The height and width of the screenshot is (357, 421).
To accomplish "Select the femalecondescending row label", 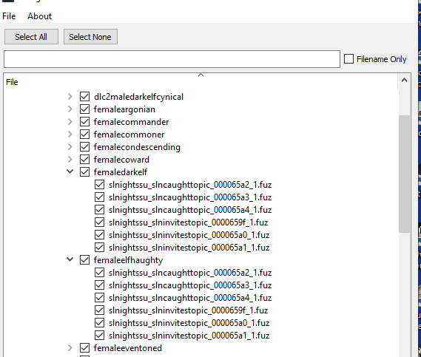I will 137,147.
